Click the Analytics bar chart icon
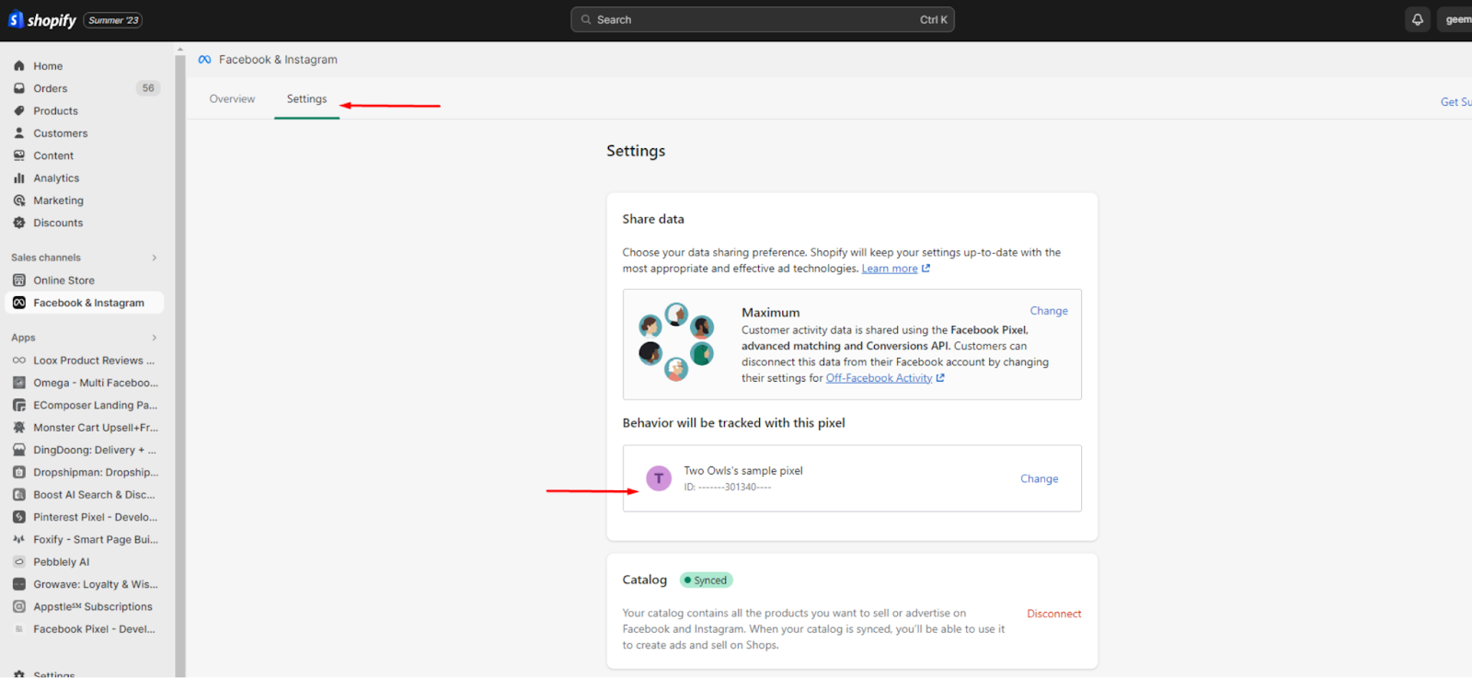The height and width of the screenshot is (678, 1472). 19,178
